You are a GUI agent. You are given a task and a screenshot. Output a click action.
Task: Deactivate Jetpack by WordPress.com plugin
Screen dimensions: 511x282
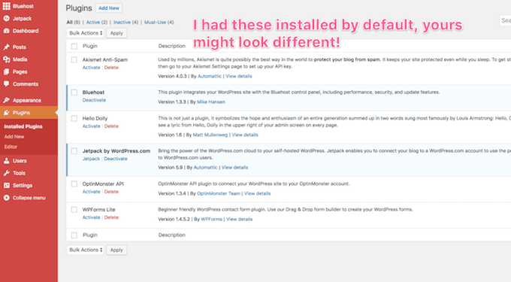point(116,159)
